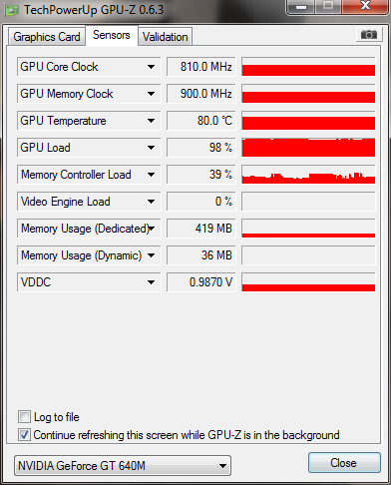Switch to the Graphics Card tab
The image size is (391, 485).
pos(47,37)
